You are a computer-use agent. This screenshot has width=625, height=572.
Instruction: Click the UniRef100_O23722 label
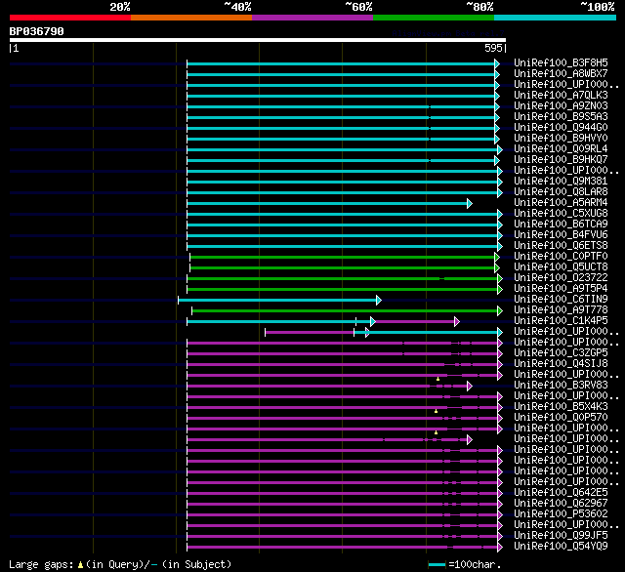tap(561, 278)
